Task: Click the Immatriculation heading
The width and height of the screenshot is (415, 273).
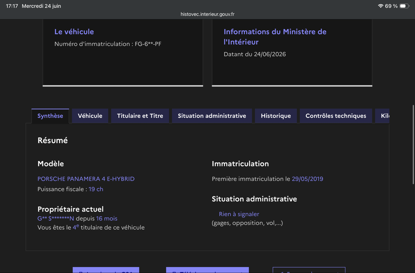Action: (x=240, y=164)
